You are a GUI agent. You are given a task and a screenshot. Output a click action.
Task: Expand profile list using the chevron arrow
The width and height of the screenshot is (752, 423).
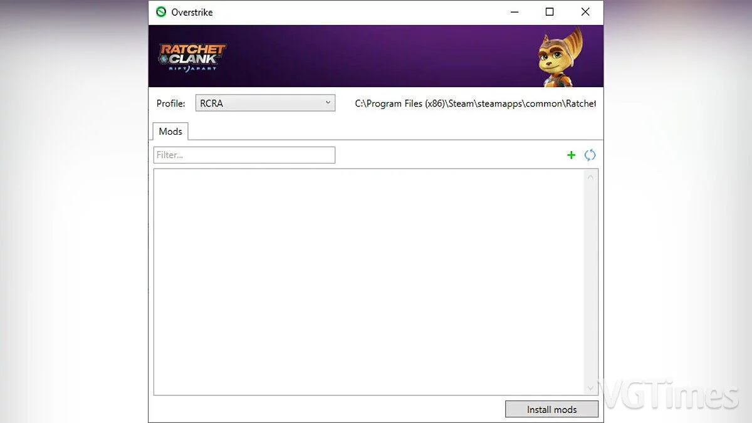coord(328,103)
